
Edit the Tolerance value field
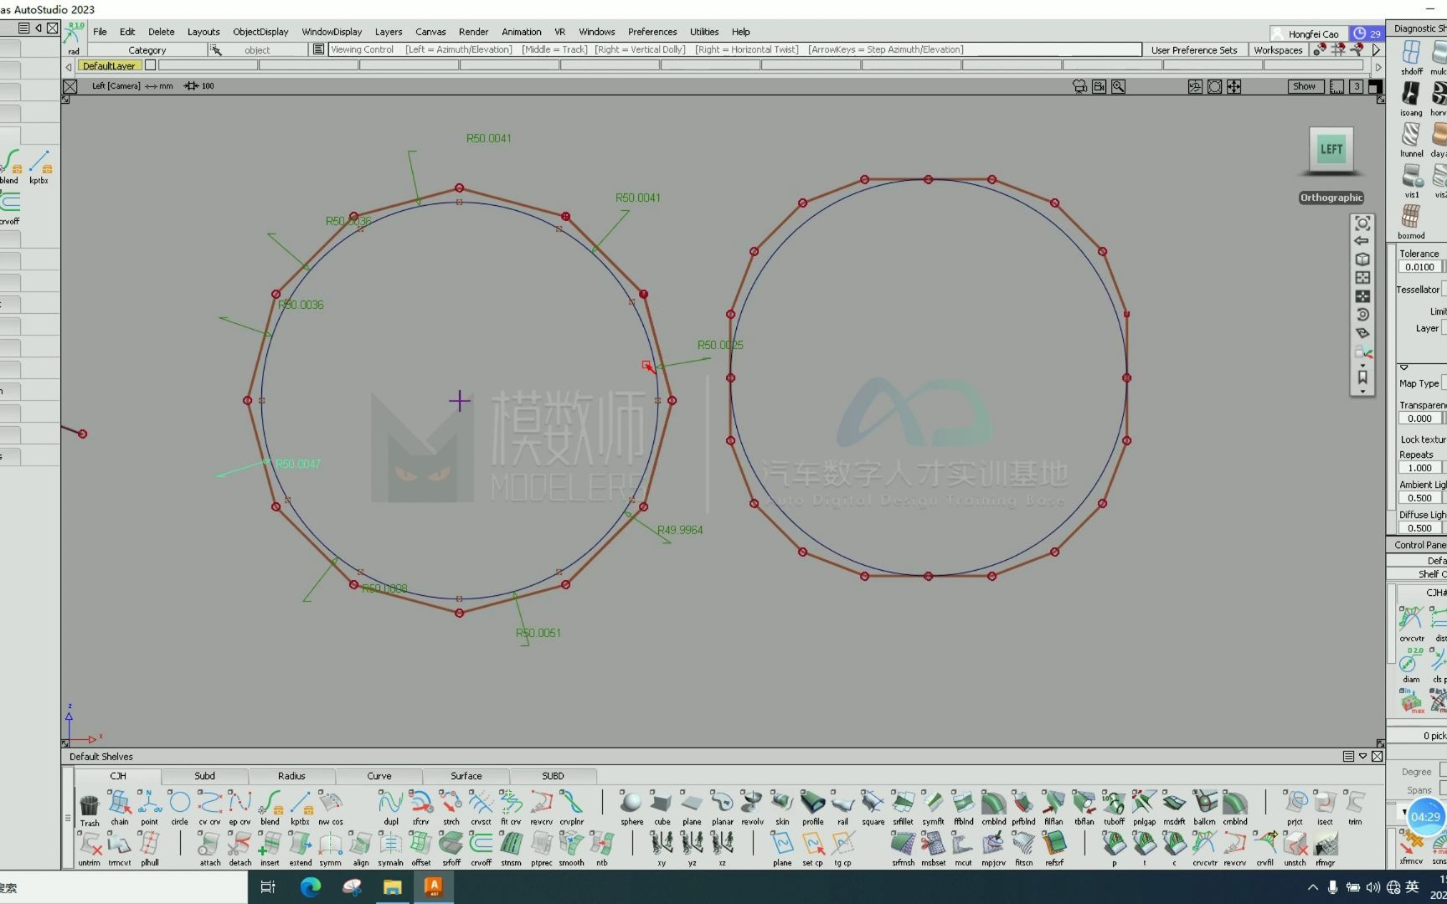1420,267
